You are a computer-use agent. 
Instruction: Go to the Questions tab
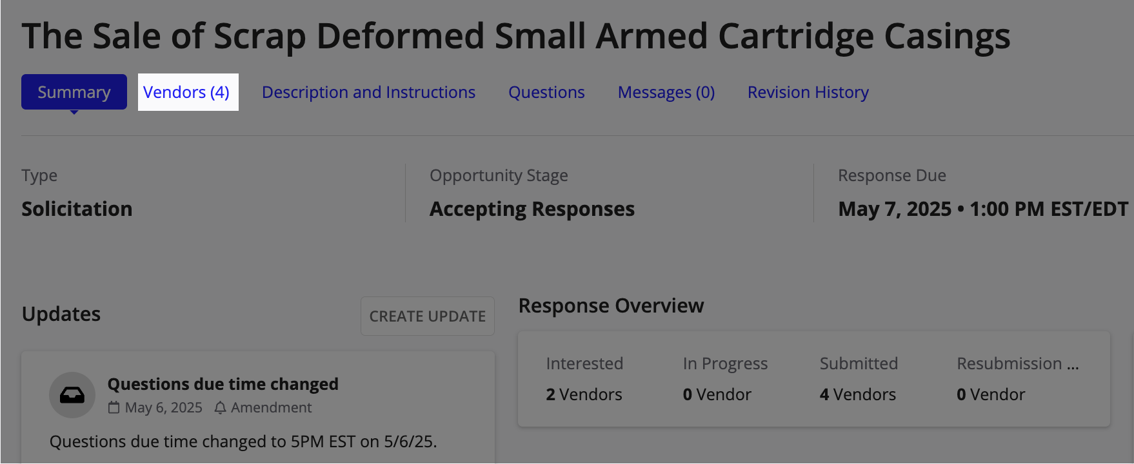546,92
